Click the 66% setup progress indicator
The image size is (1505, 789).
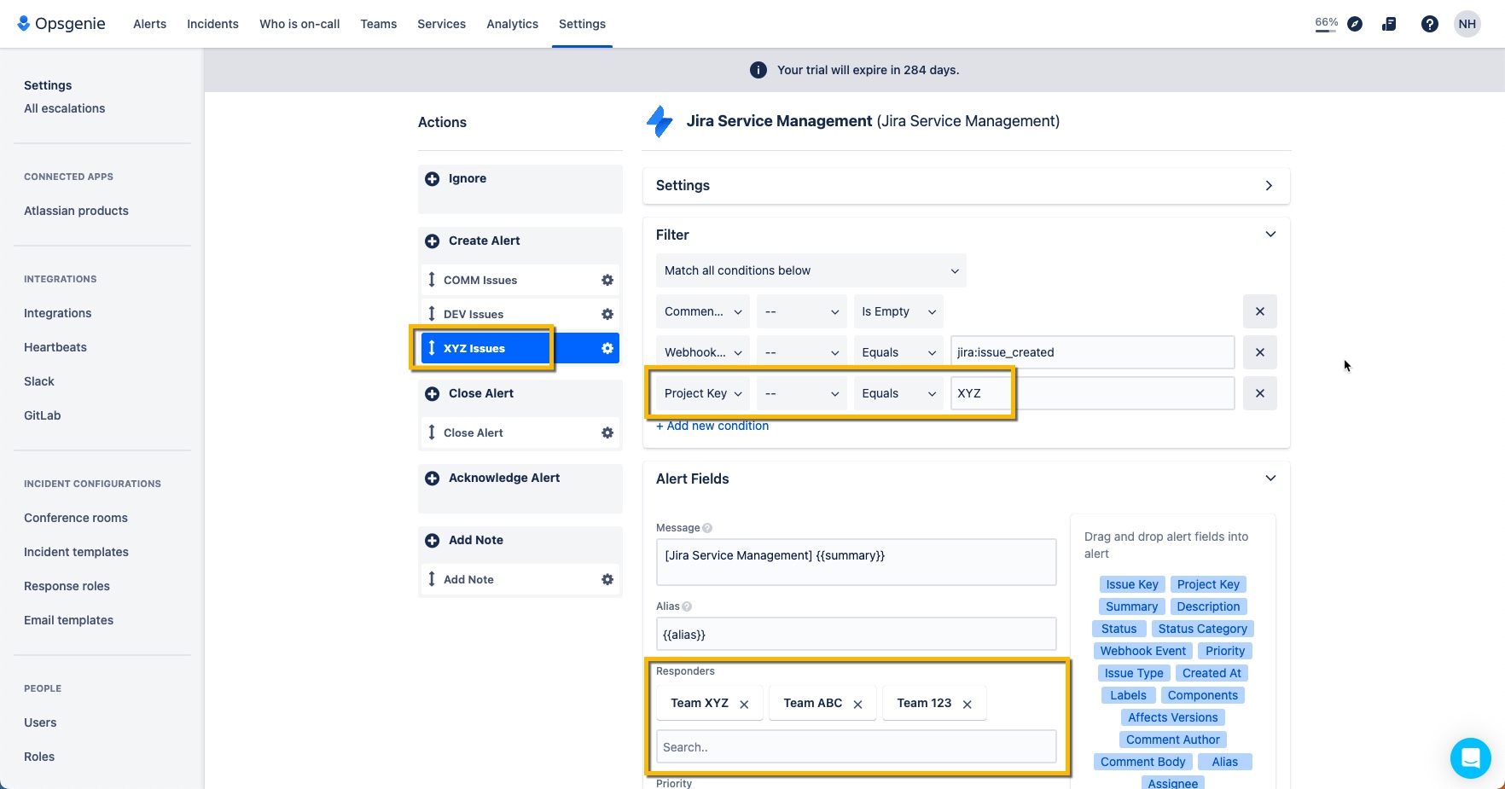1326,24
